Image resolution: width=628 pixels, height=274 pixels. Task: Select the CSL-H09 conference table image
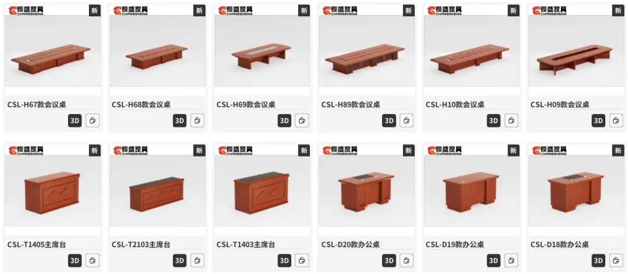576,50
